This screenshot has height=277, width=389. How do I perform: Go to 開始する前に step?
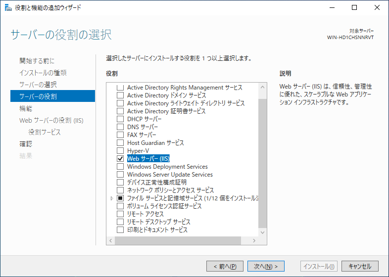click(37, 61)
